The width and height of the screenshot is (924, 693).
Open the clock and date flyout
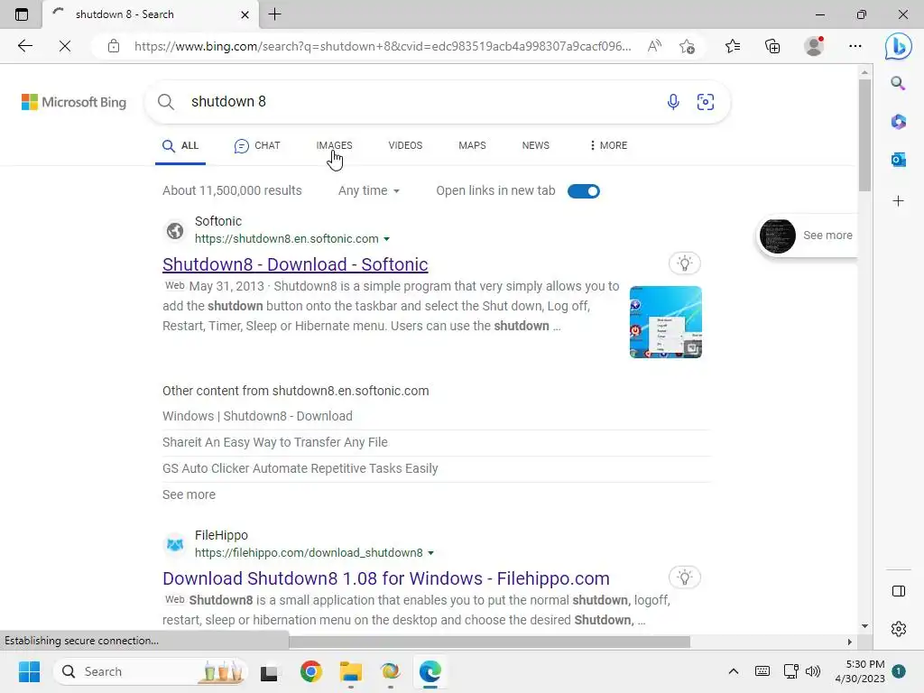click(x=860, y=671)
